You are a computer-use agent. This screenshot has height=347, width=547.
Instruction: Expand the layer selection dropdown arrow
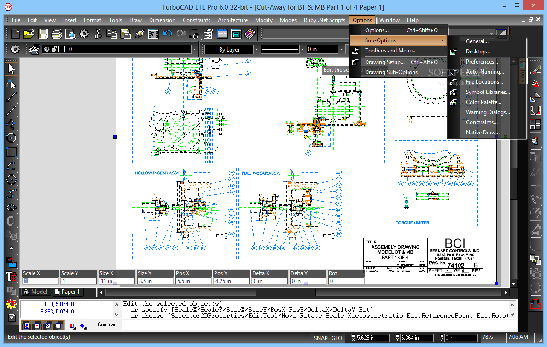tap(194, 50)
